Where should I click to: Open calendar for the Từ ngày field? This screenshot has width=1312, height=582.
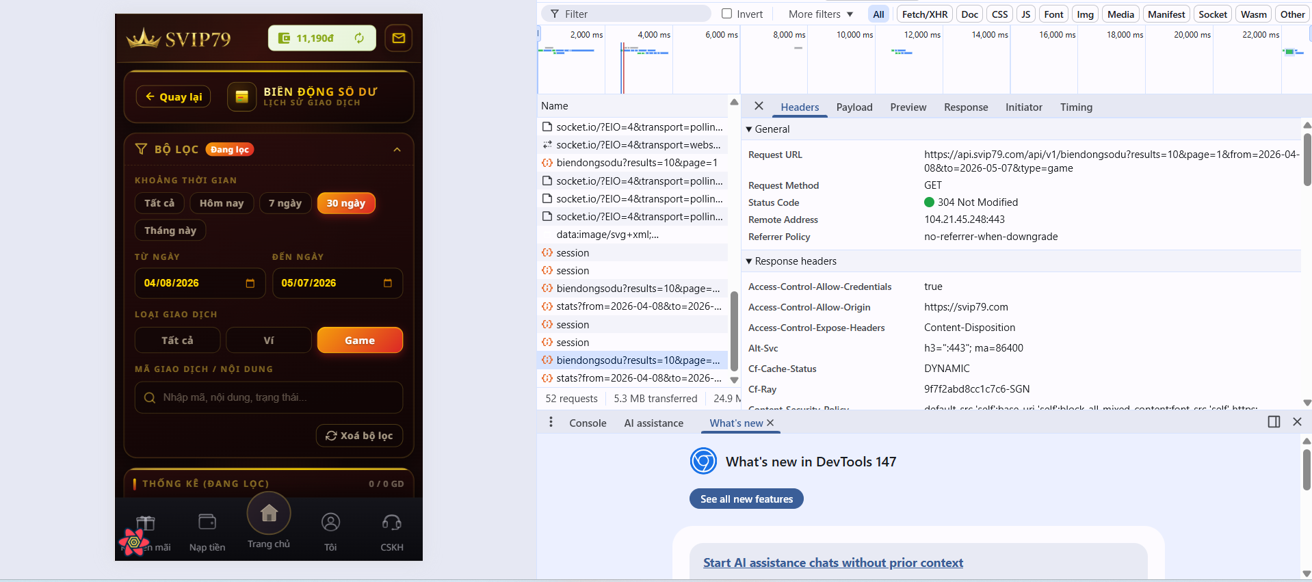click(x=250, y=283)
